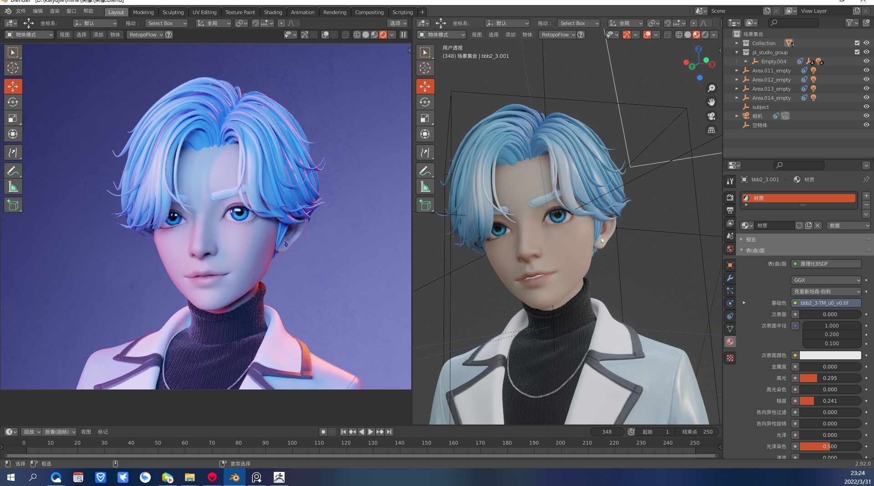Select the Annotate tool in left viewport

click(x=13, y=171)
